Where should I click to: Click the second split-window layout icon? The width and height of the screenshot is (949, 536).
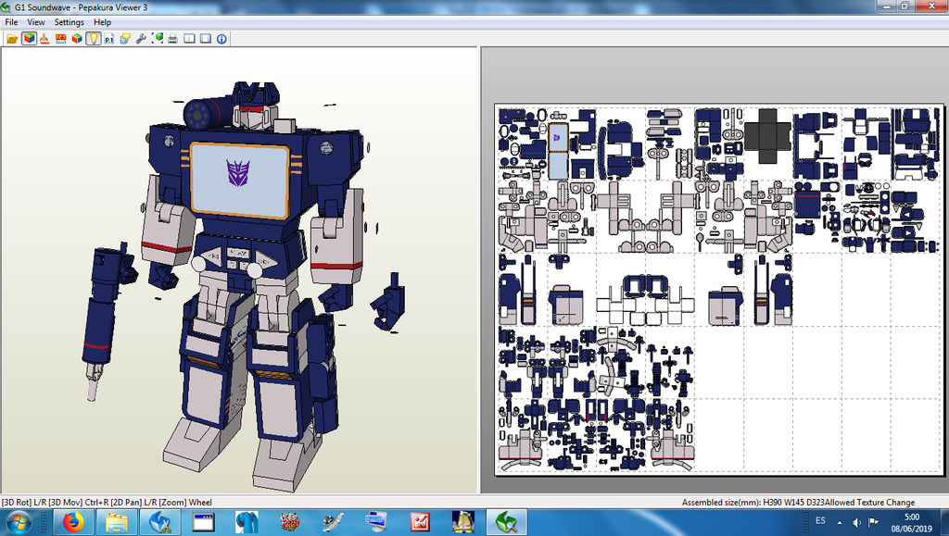206,39
